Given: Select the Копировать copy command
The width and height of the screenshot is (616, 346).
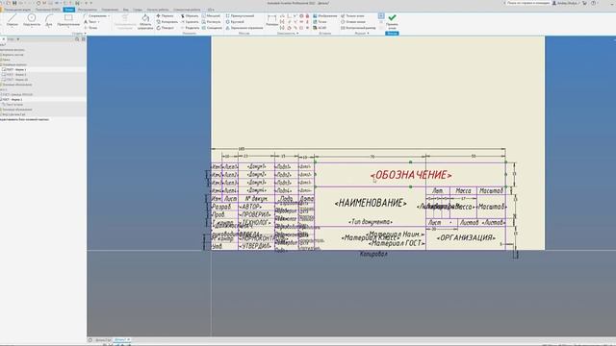Looking at the screenshot, I should tap(167, 22).
